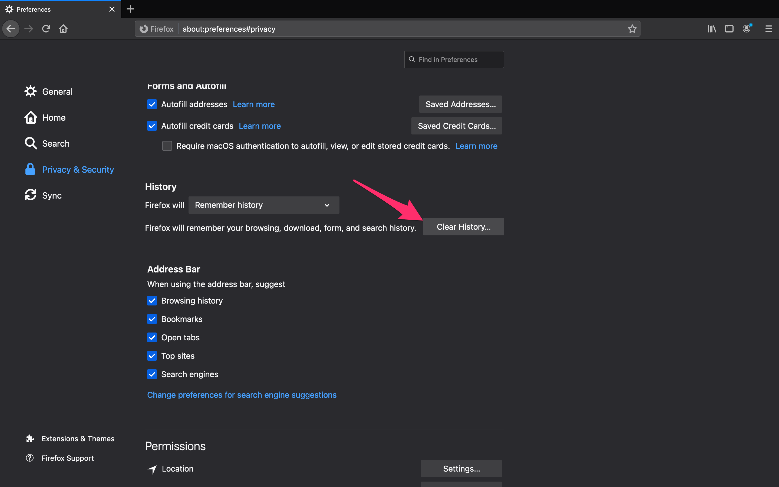The width and height of the screenshot is (779, 487).
Task: Open the Firefox account icon
Action: (747, 29)
